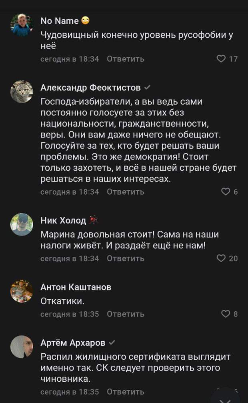Open Антон Каштанов's avatar

[x=22, y=291]
